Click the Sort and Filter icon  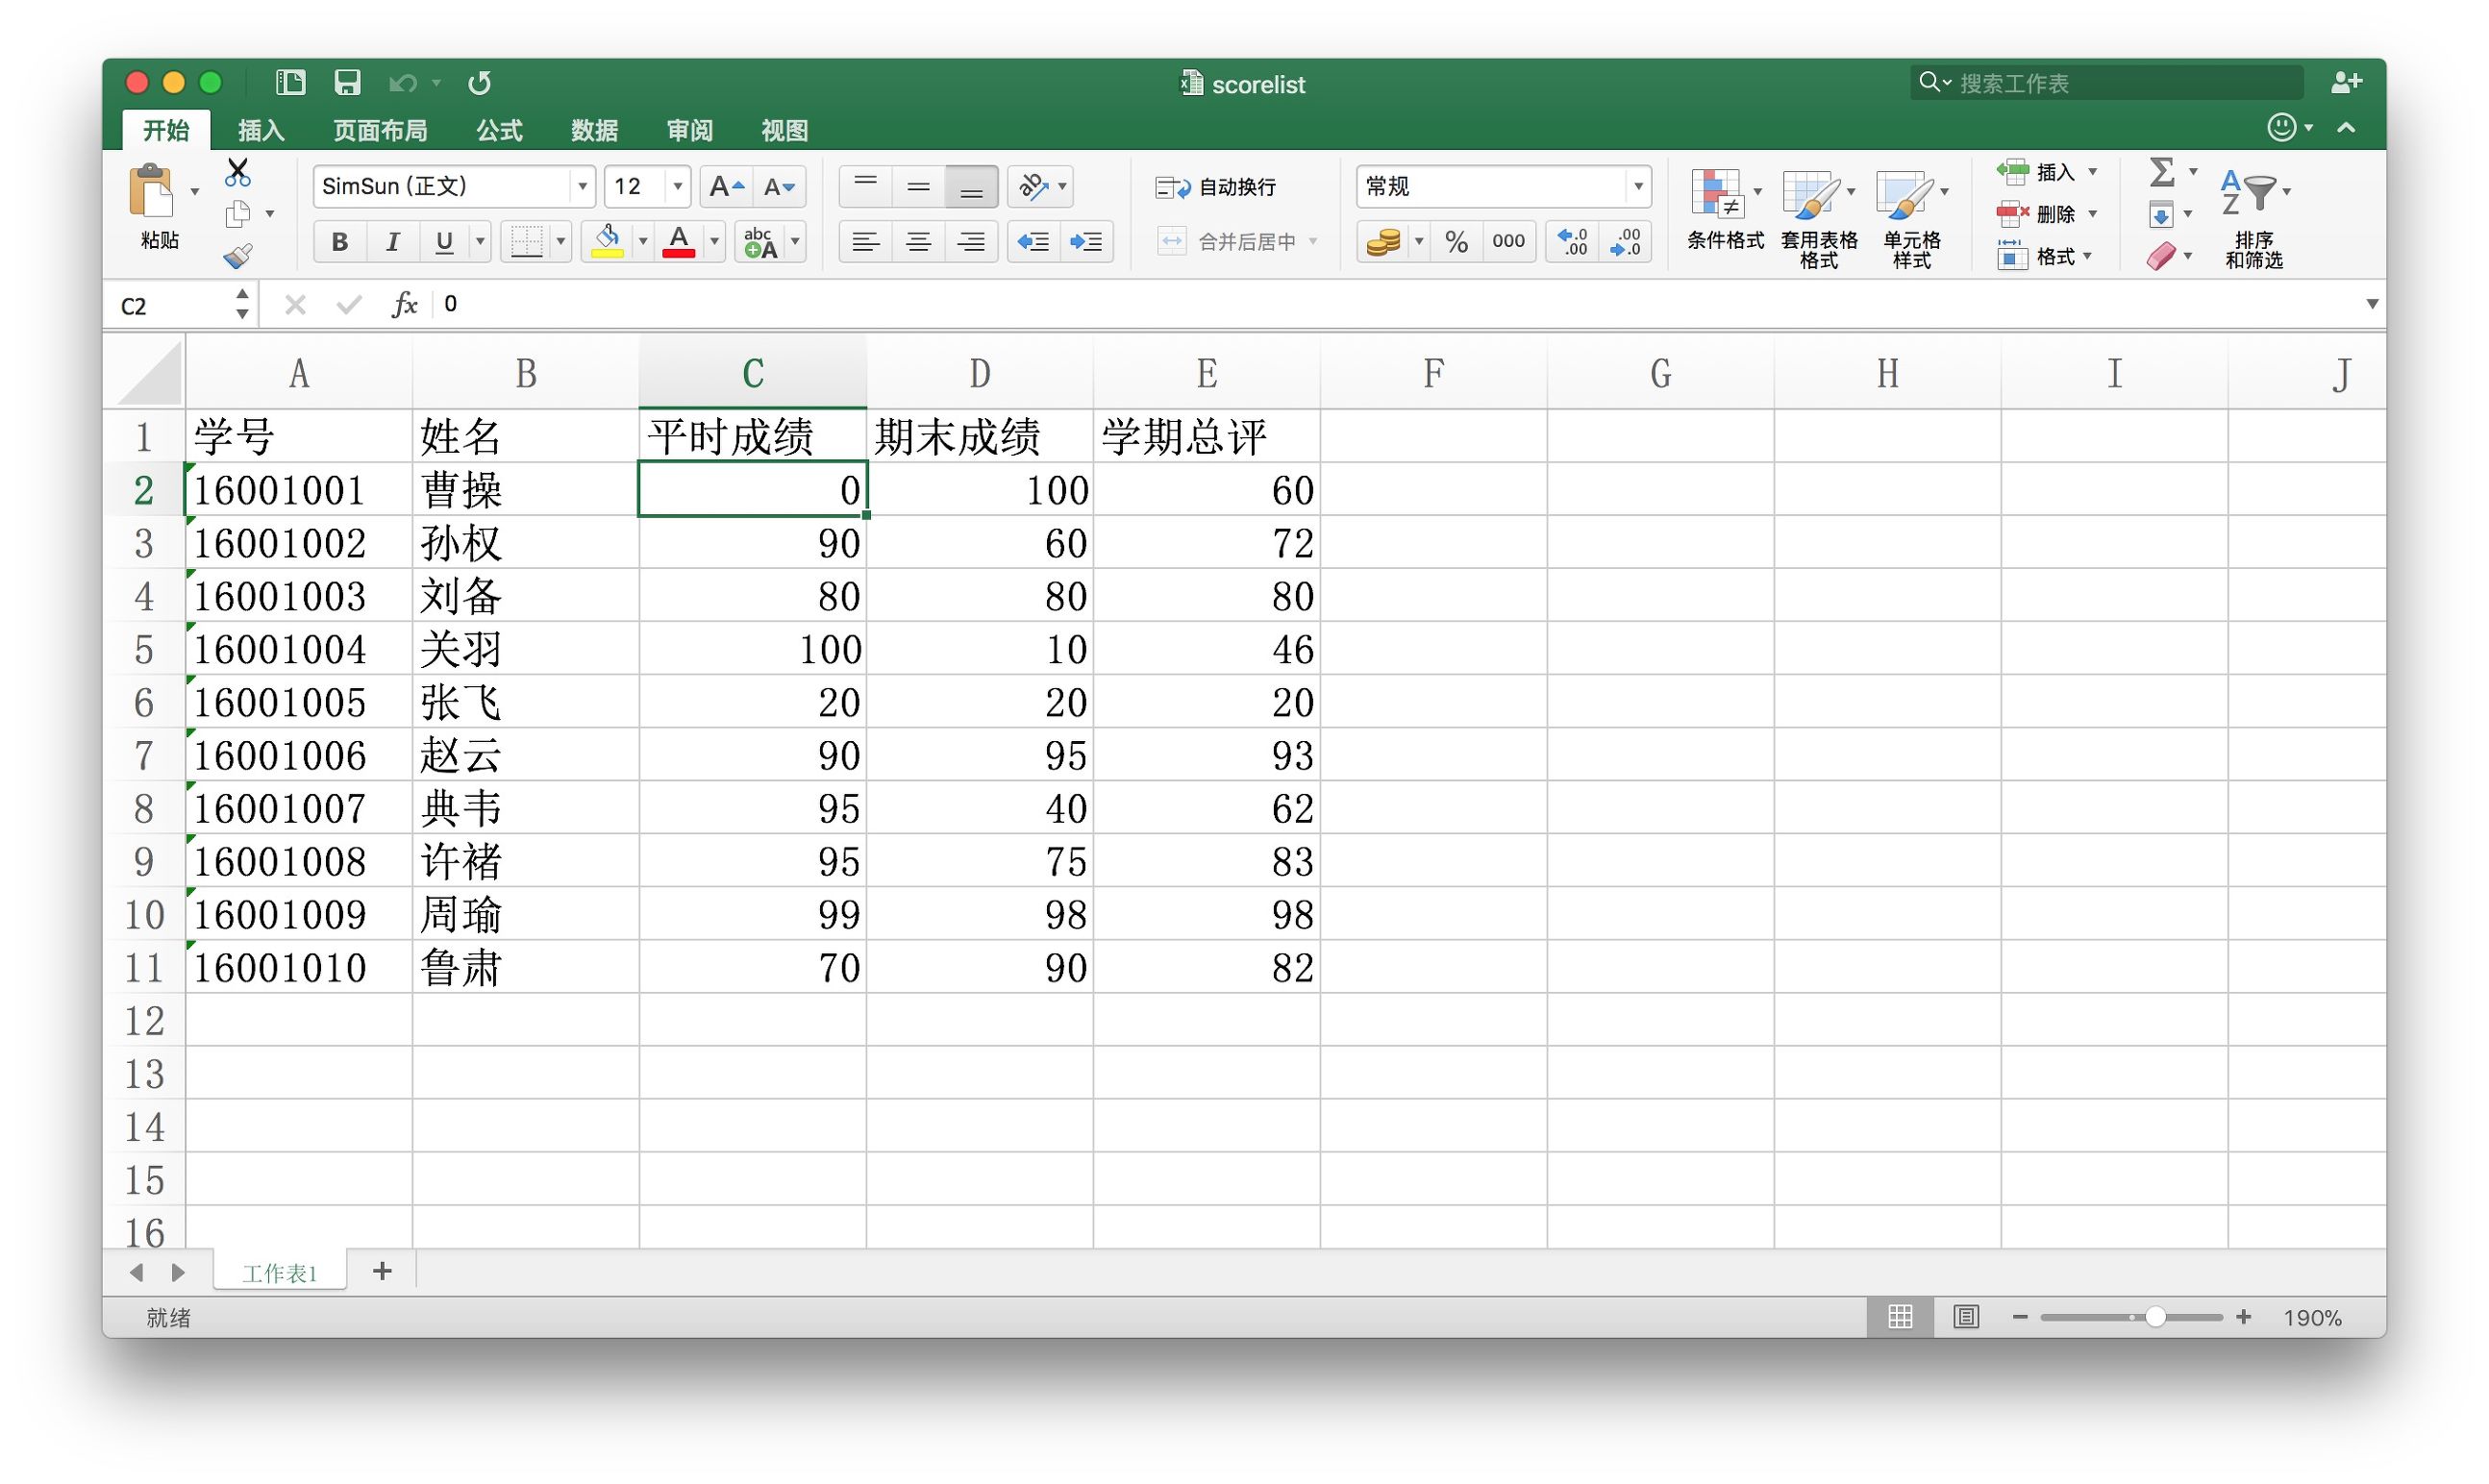coord(2250,194)
